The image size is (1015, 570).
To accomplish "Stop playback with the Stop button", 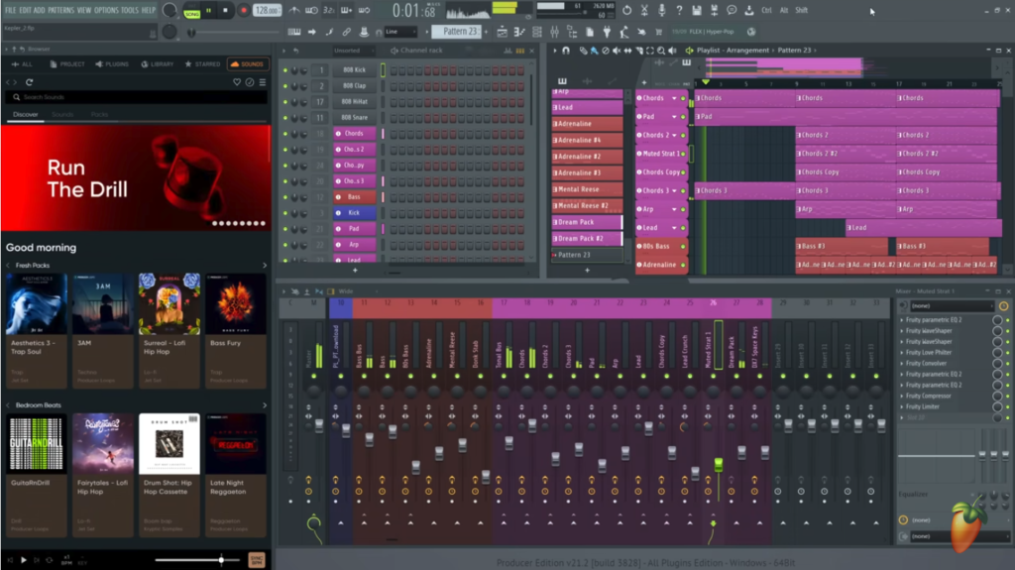I will click(x=225, y=10).
